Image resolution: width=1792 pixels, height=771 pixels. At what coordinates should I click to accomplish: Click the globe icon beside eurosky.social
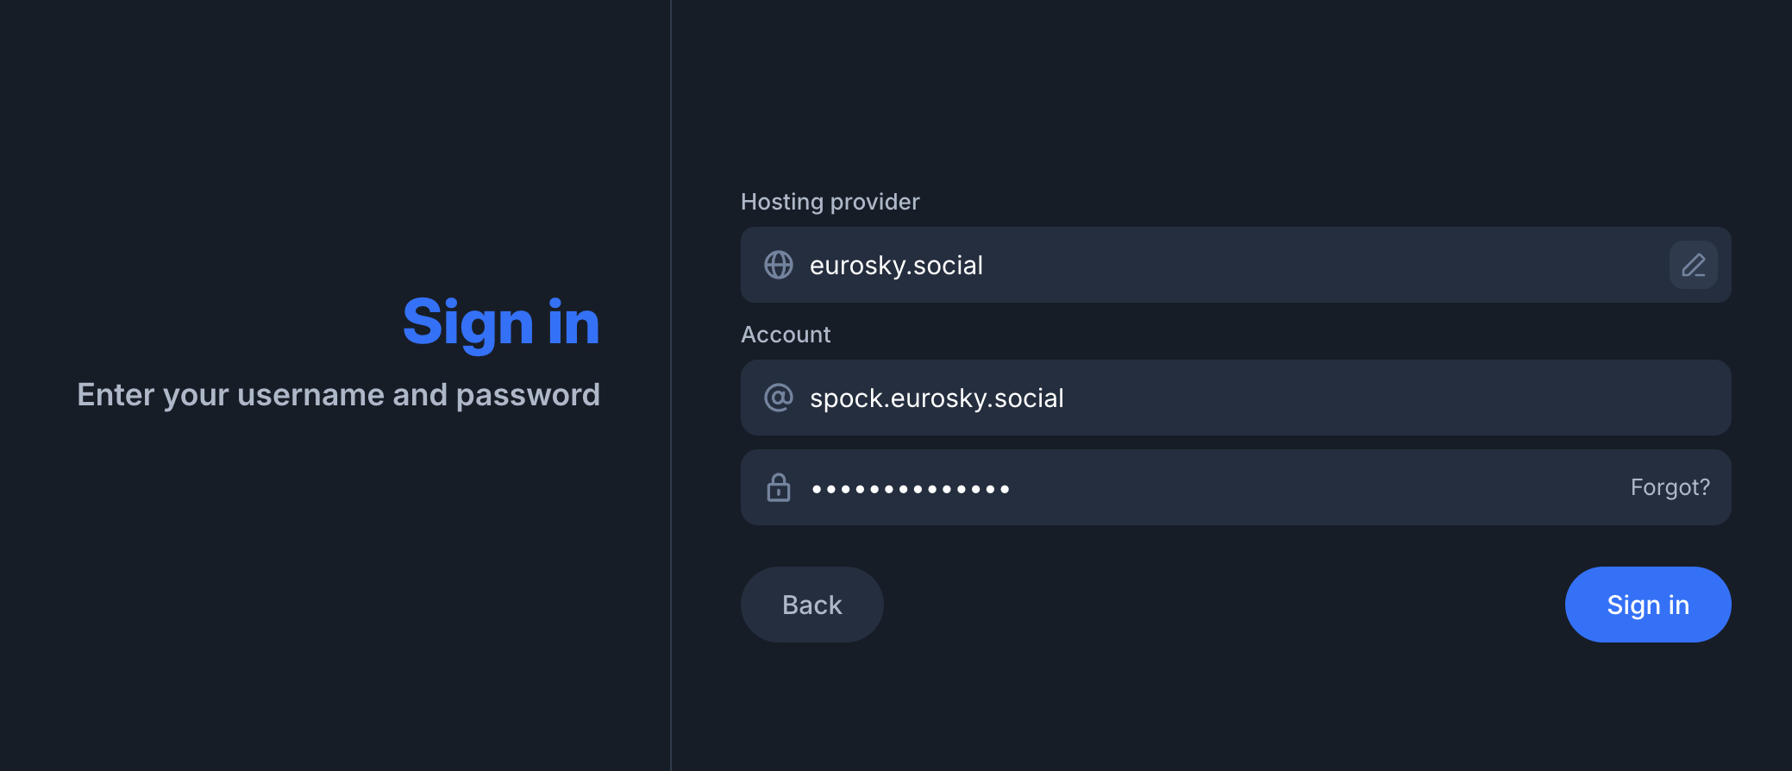[779, 265]
